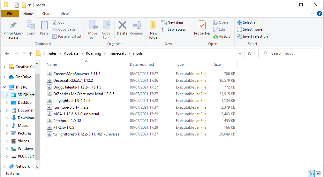Switch to the Home tab

[28, 14]
